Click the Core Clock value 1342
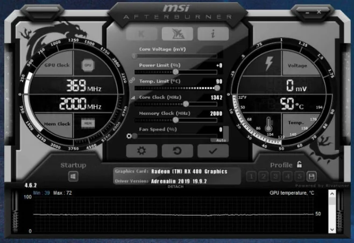The height and width of the screenshot is (243, 354). click(x=216, y=98)
